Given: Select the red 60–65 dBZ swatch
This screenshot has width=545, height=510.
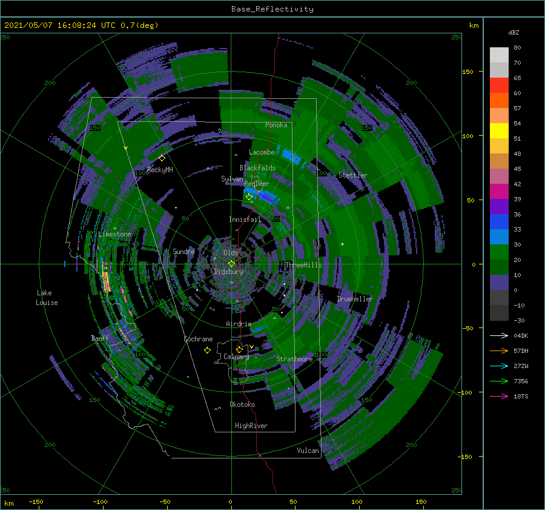Looking at the screenshot, I should point(499,86).
